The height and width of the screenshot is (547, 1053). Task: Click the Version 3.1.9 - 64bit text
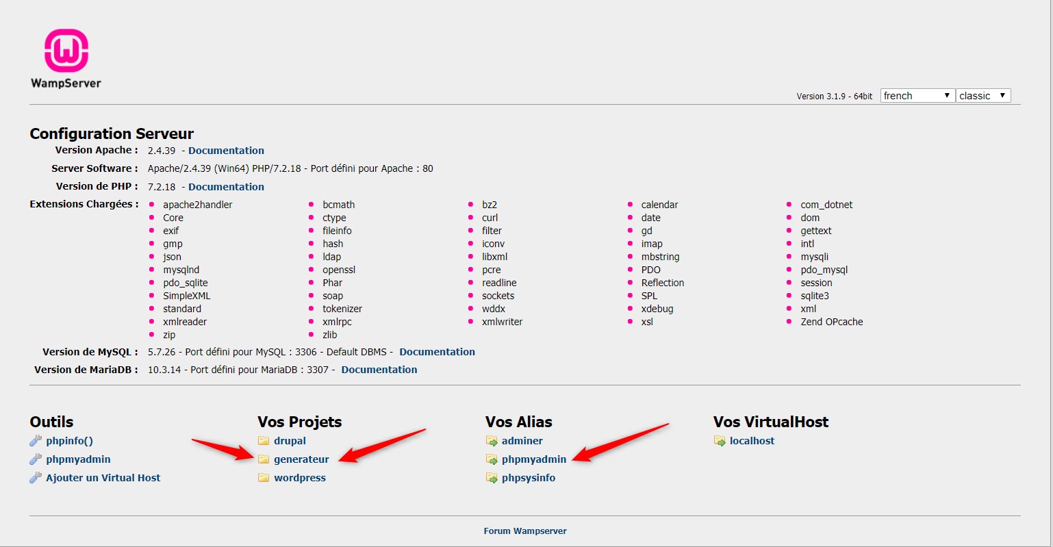pos(834,97)
